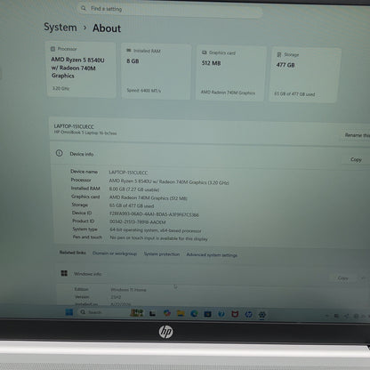Launch Microsoft Edge from the taskbar
The width and height of the screenshot is (370, 370).
(x=194, y=313)
